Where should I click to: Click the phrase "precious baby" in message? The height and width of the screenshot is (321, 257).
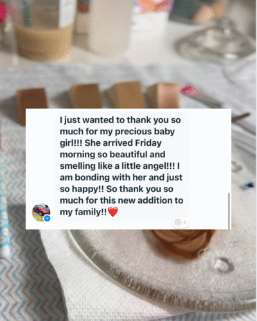[145, 132]
